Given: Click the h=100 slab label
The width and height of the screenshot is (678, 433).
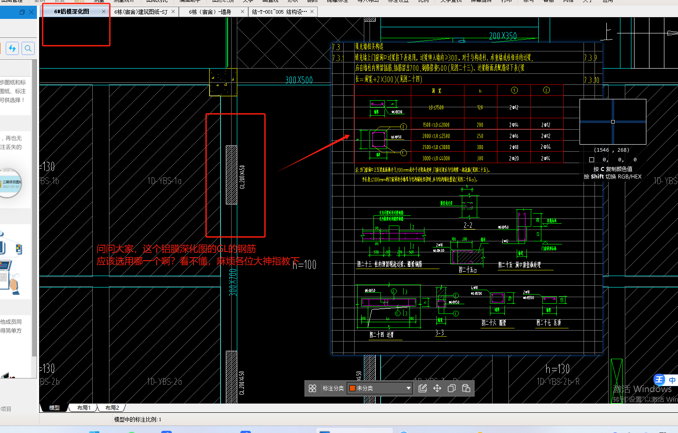Looking at the screenshot, I should pyautogui.click(x=305, y=265).
